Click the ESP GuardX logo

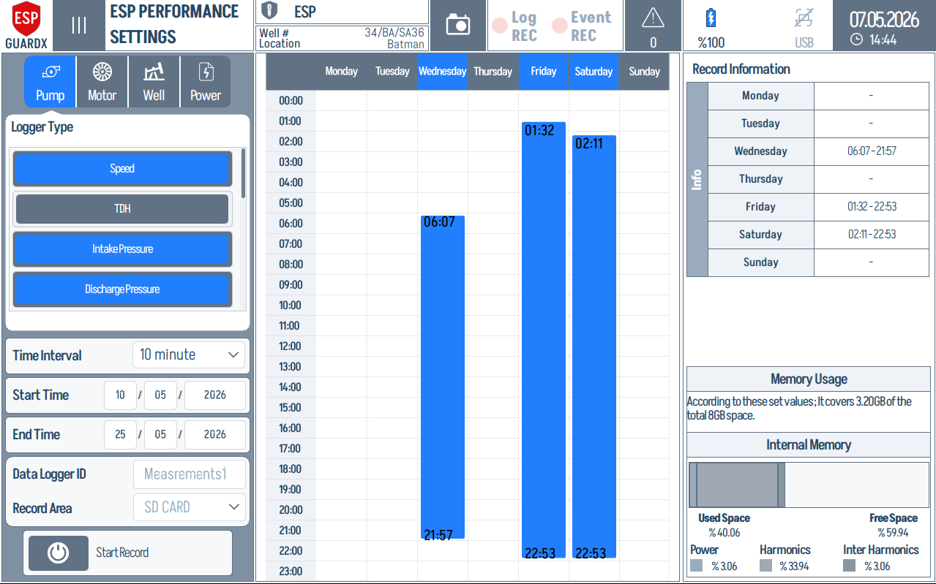pos(26,25)
